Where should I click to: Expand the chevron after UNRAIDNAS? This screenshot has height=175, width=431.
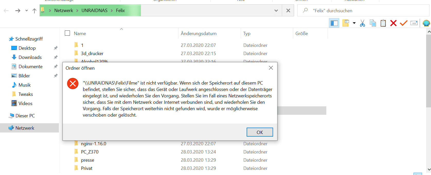click(x=112, y=11)
